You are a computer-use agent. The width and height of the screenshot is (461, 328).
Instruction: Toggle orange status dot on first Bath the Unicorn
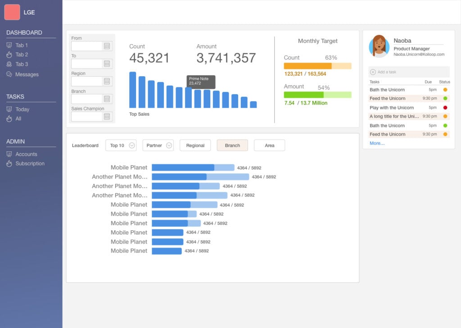[x=445, y=90]
